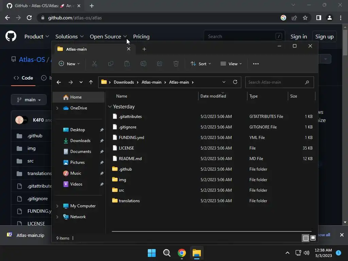The image size is (348, 261).
Task: Open Chrome side panel icon
Action: [x=319, y=18]
